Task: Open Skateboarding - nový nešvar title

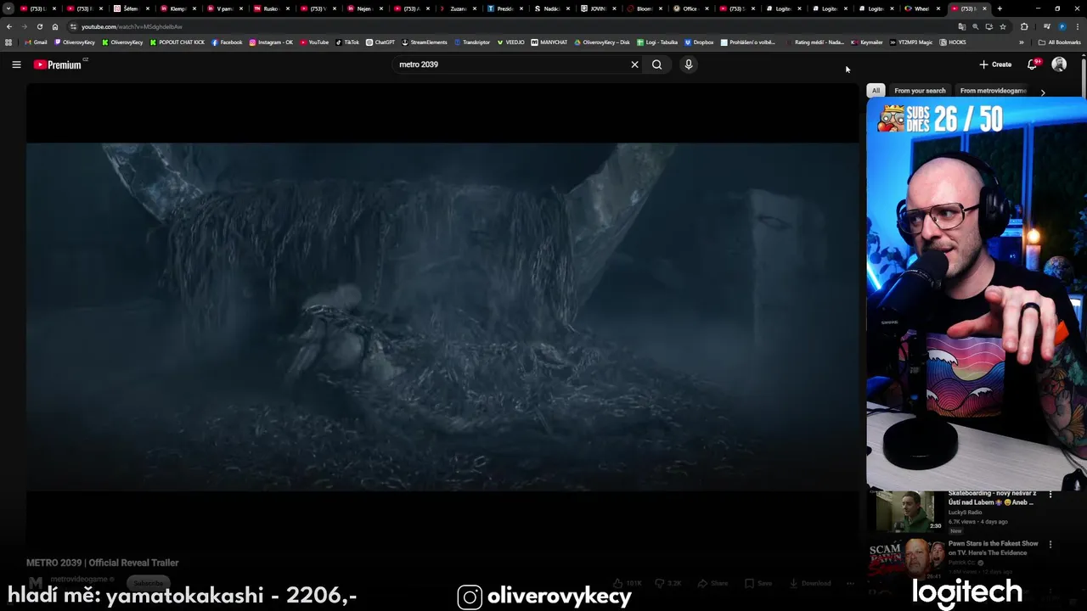Action: [x=992, y=497]
